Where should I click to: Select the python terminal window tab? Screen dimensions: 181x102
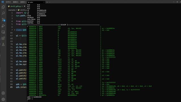tap(36, 2)
